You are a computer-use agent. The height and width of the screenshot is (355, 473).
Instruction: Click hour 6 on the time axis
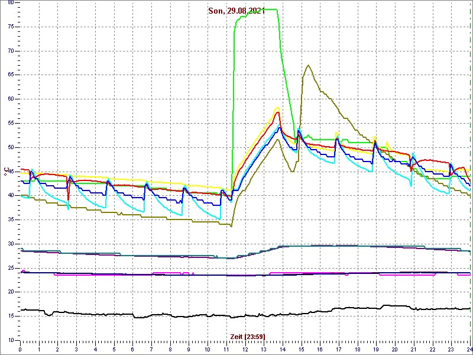[x=132, y=350]
